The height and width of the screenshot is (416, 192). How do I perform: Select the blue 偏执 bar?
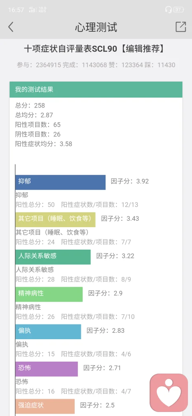pyautogui.click(x=48, y=332)
